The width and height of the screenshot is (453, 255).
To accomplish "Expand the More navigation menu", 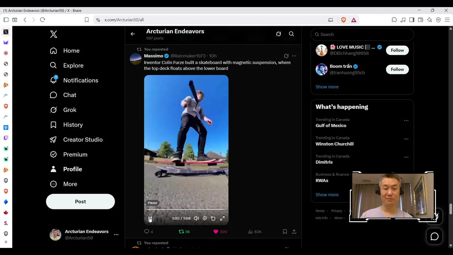I will (64, 184).
